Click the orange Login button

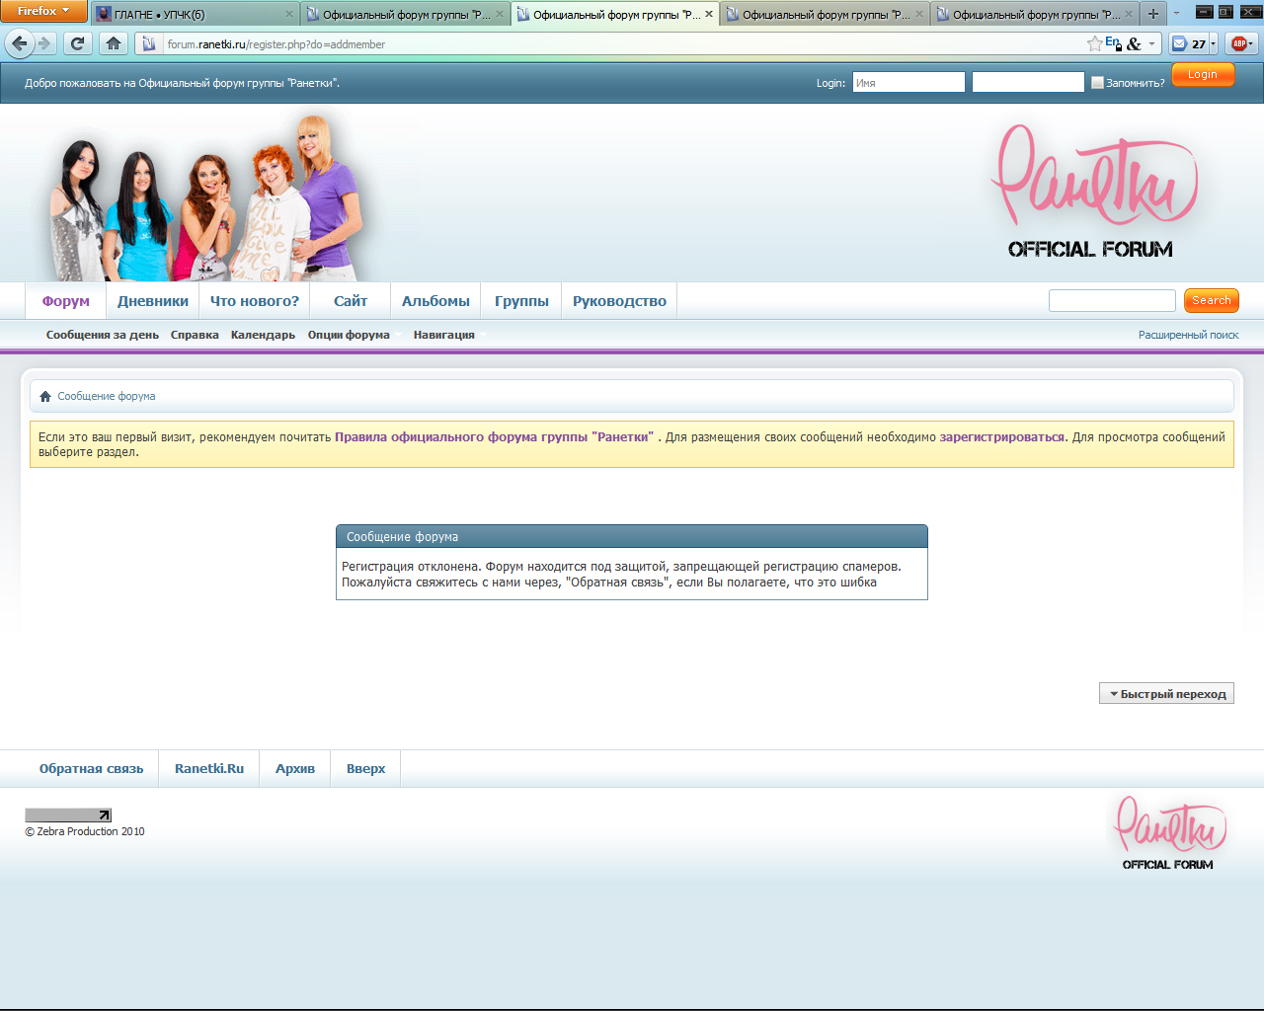click(1203, 74)
